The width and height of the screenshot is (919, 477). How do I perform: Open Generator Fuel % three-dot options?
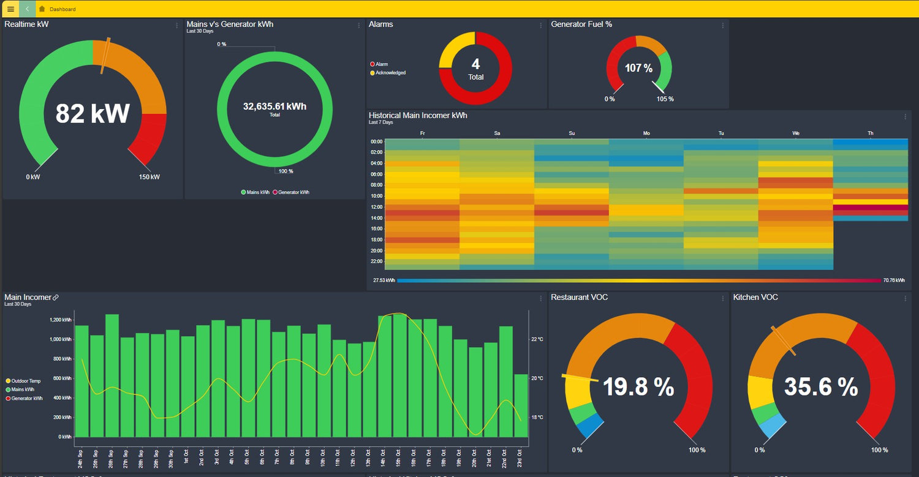pos(723,26)
